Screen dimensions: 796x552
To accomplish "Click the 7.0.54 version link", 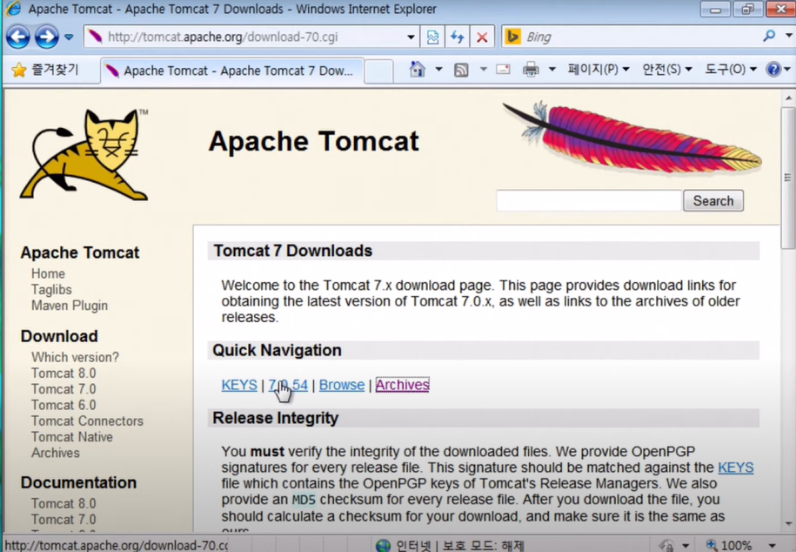I will click(288, 386).
